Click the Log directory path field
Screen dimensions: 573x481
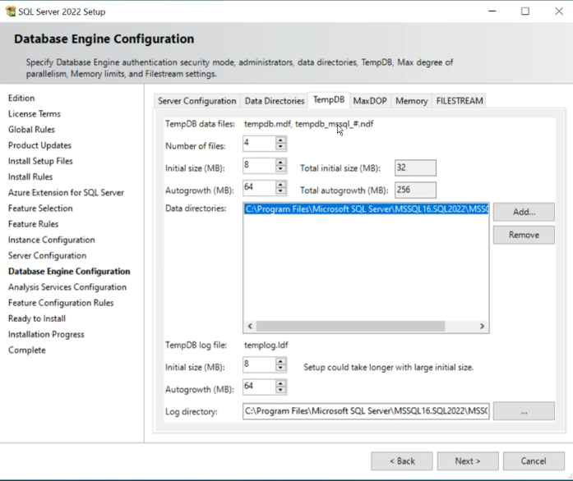pyautogui.click(x=366, y=411)
